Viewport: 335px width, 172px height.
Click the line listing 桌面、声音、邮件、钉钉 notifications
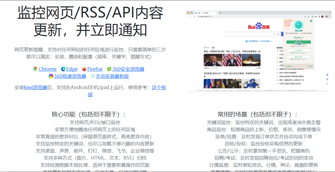[x=95, y=151]
